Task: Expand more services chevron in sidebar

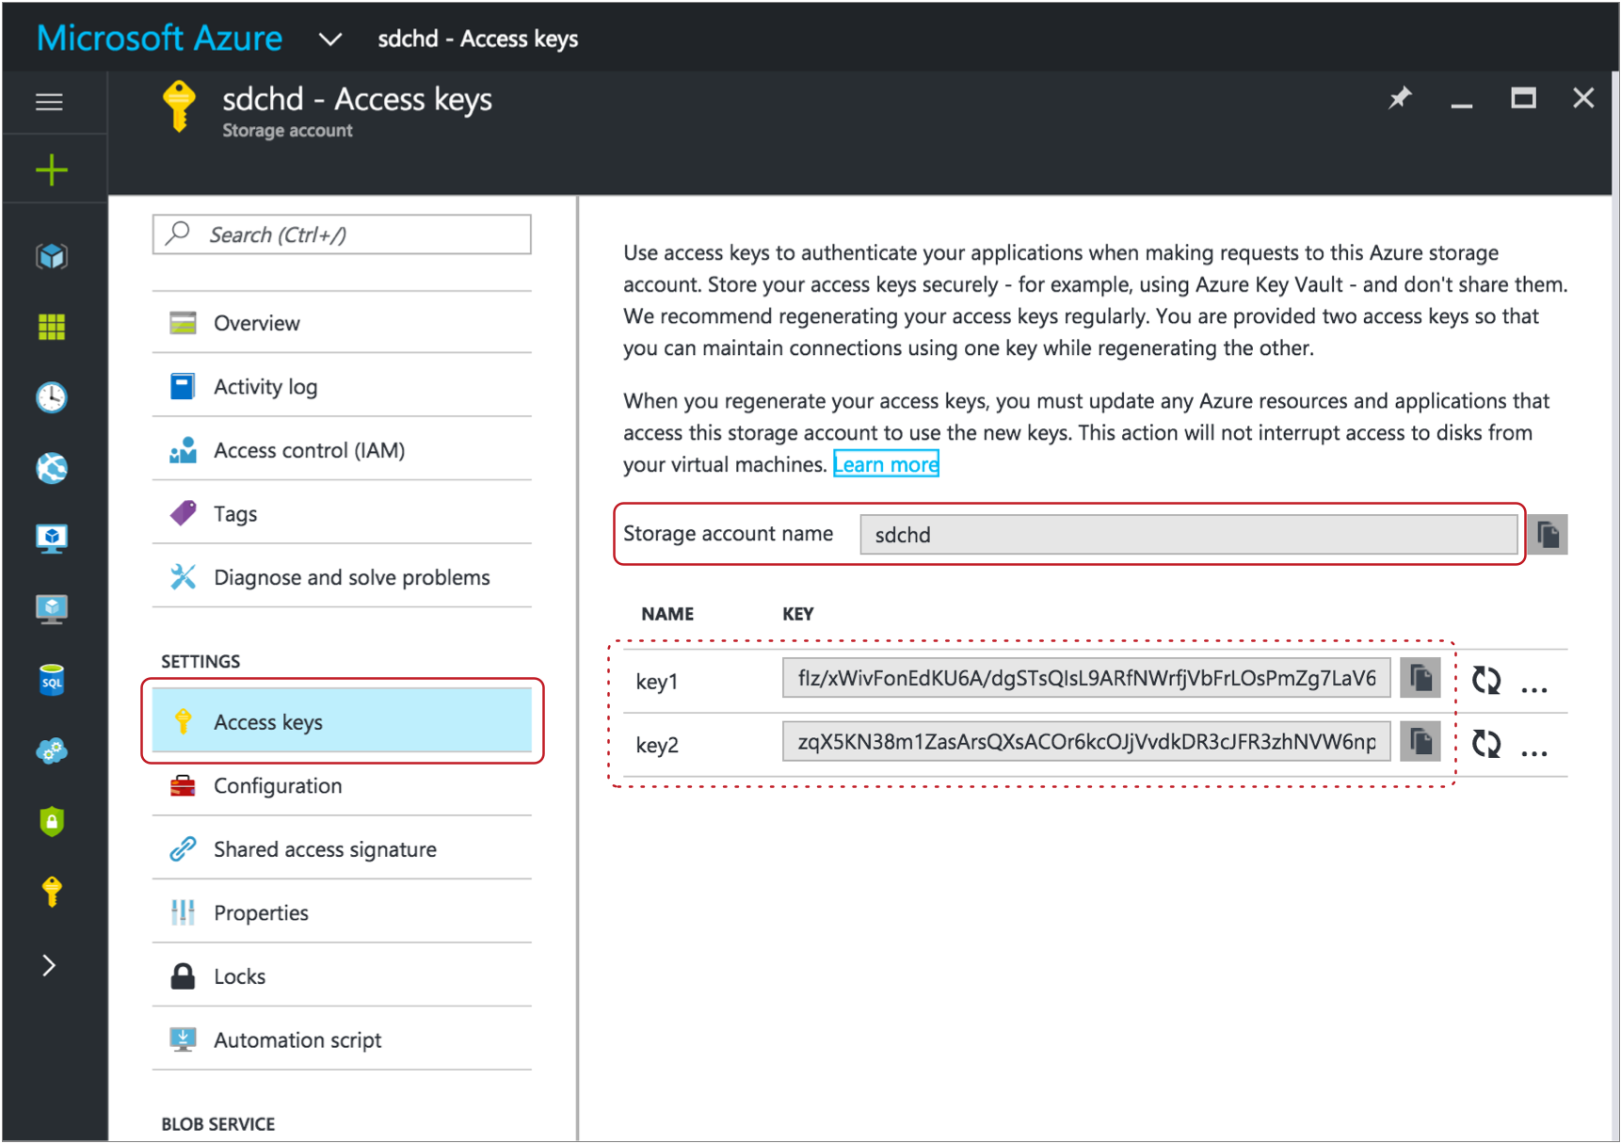Action: tap(49, 965)
